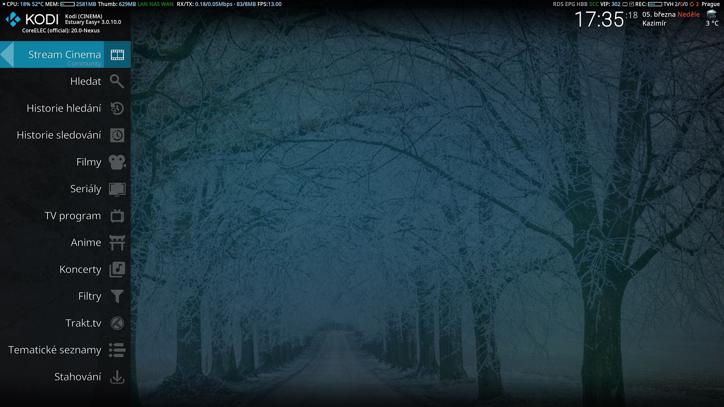This screenshot has width=724, height=407.
Task: Click the Trakt.tv logo icon
Action: [117, 323]
